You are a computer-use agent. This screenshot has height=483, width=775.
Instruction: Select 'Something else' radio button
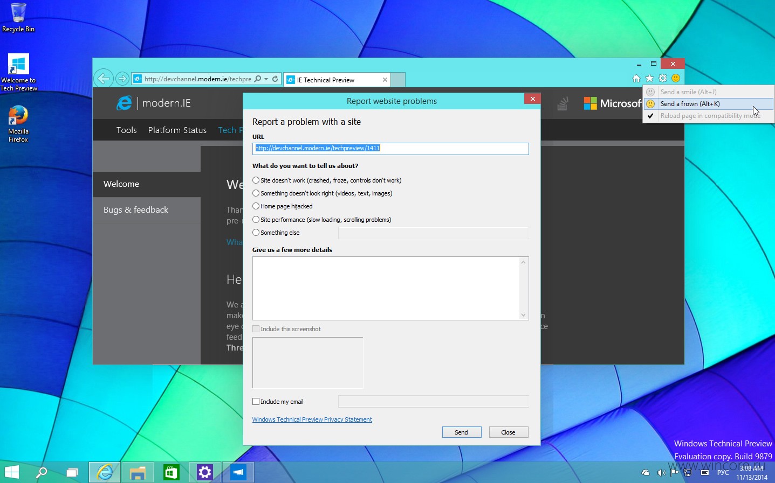(x=256, y=233)
